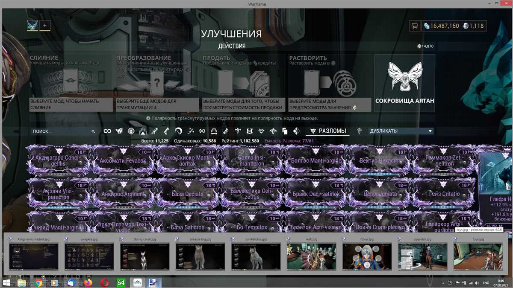
Task: Open the ДУБЛИКАТЫ sort dropdown
Action: click(x=401, y=131)
